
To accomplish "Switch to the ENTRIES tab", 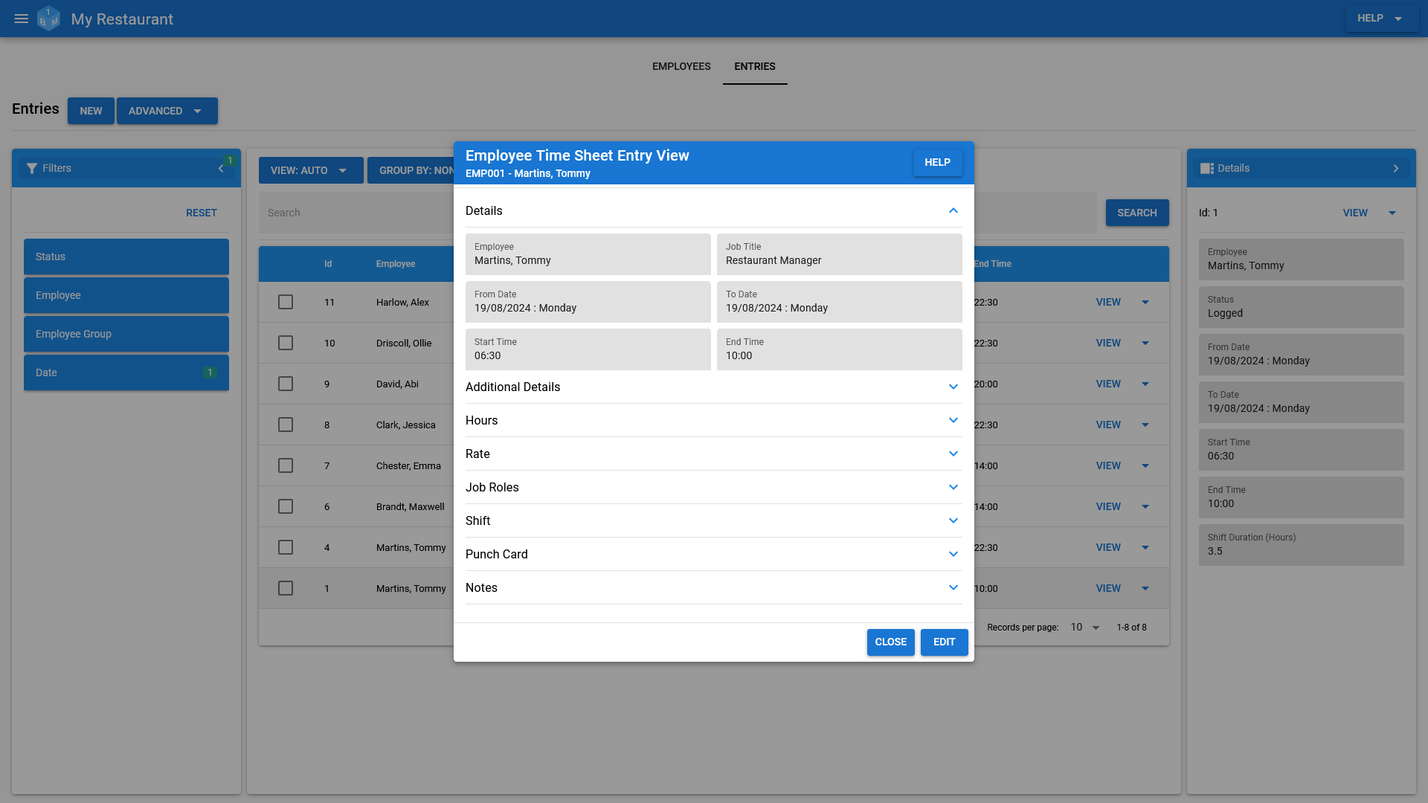I will point(755,65).
